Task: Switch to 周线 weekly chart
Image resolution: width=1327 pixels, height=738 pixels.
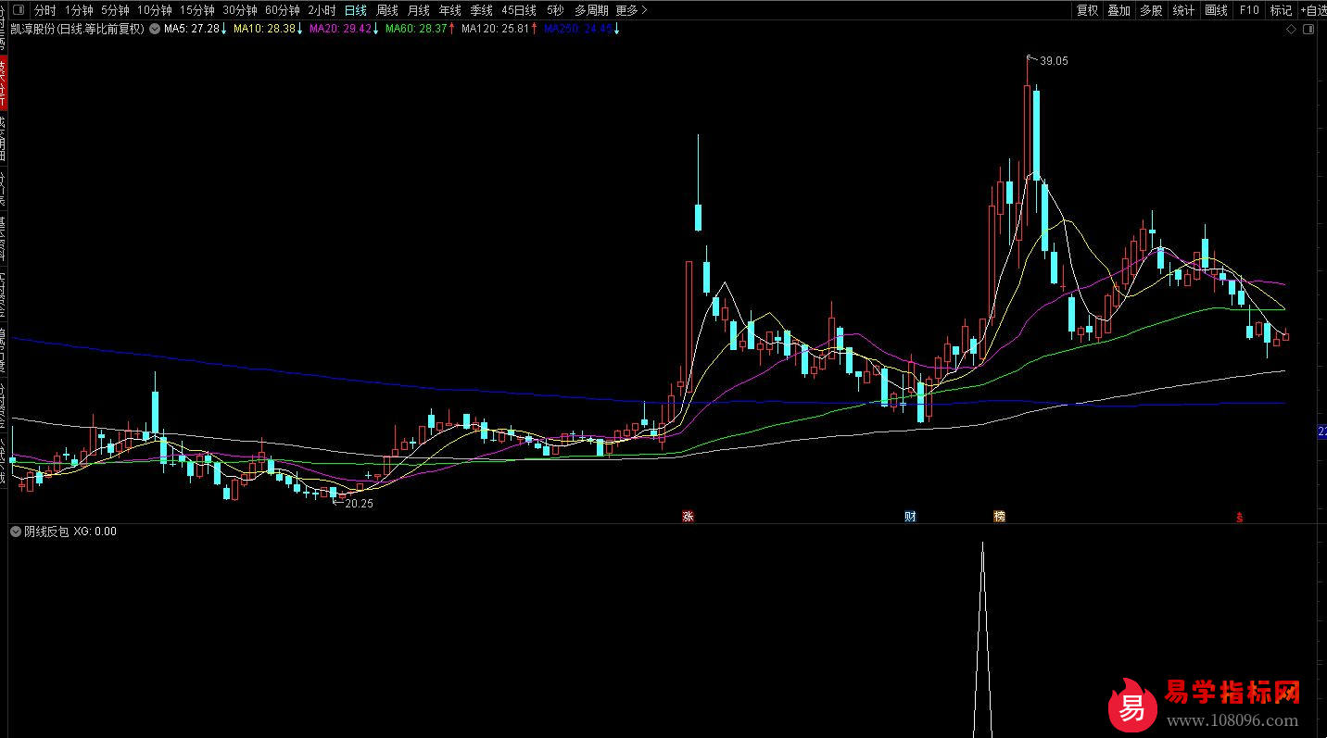Action: pos(386,10)
